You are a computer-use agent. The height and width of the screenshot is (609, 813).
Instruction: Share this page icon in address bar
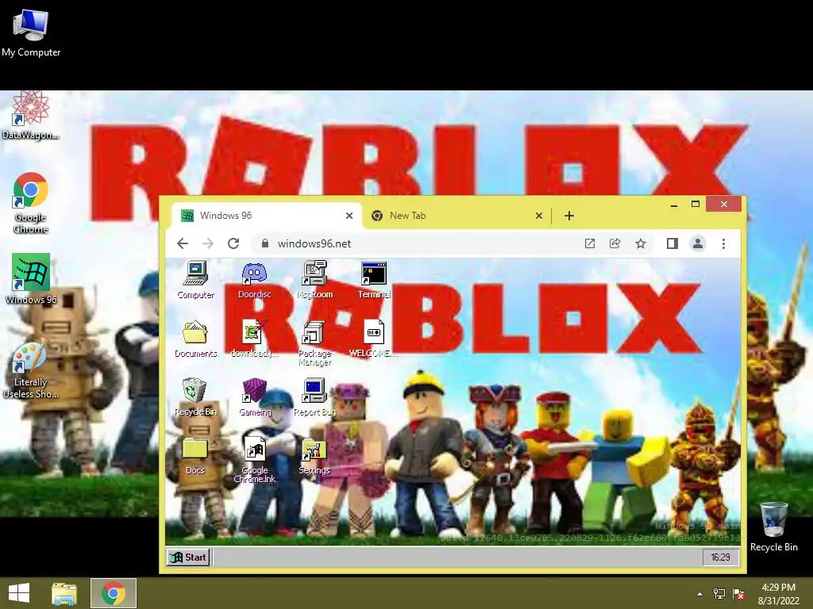coord(615,243)
